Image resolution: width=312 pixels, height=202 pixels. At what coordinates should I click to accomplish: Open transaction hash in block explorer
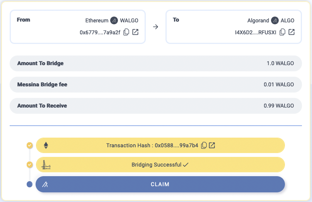(212, 145)
